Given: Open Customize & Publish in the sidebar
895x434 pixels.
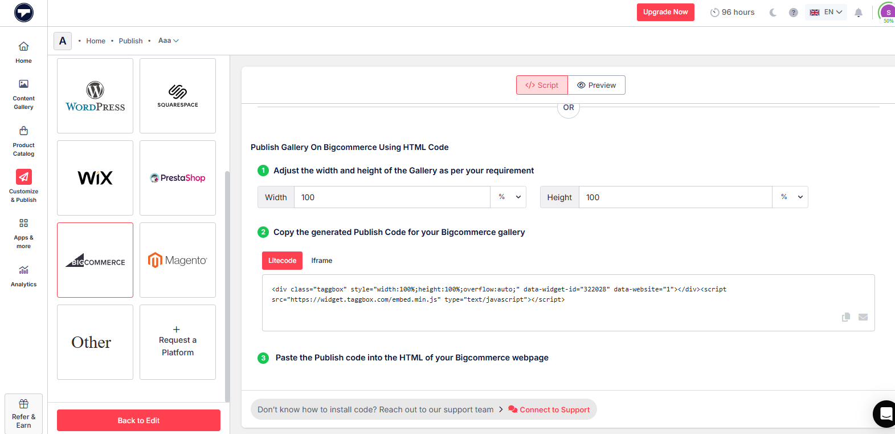Looking at the screenshot, I should (x=23, y=186).
